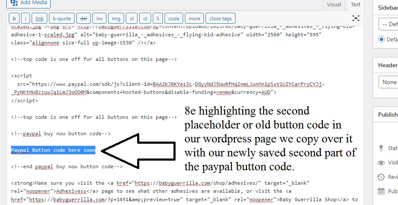This screenshot has width=398, height=205.
Task: Open the Header 'None' dropdown
Action: tap(388, 82)
